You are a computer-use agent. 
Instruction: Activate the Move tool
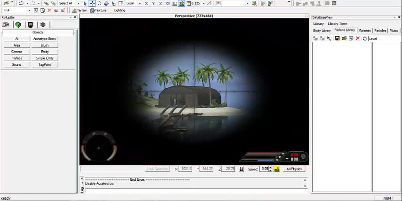92,3
